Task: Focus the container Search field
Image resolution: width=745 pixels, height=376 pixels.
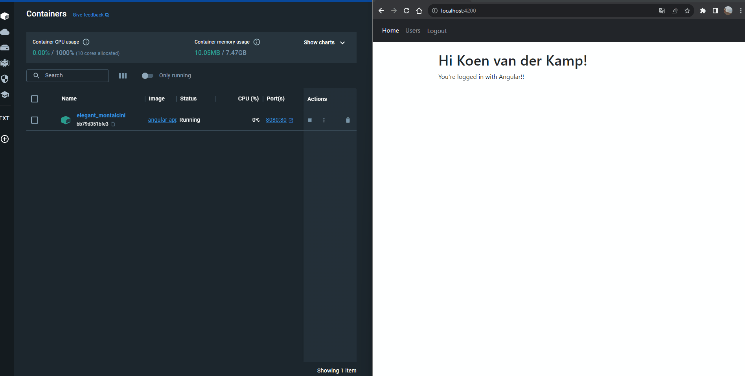Action: point(68,76)
